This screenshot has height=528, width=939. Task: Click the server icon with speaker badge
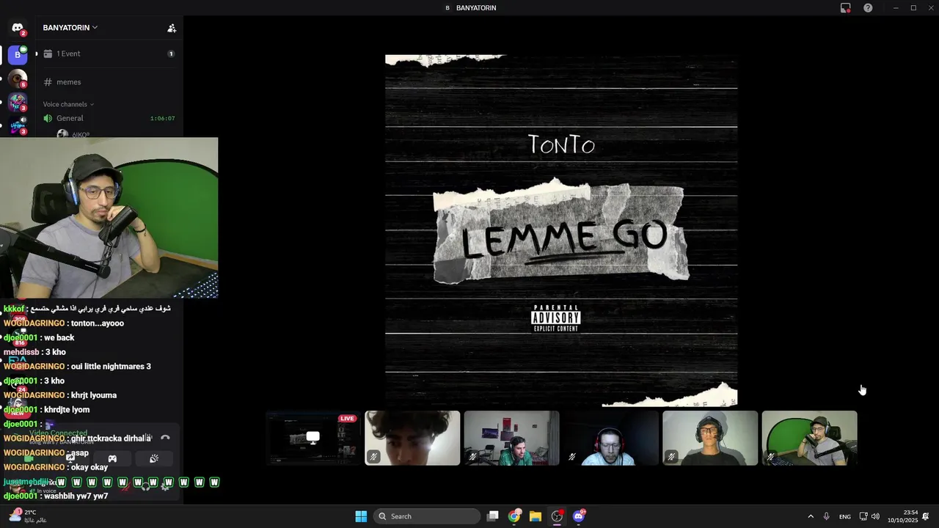click(18, 126)
